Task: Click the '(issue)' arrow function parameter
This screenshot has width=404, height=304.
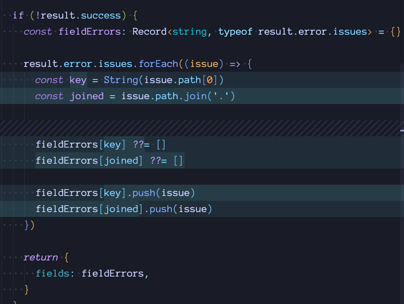Action: [204, 64]
